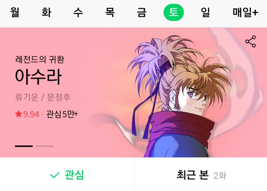Select the highlighted 토 tab
Screen dimensions: 267x191
click(174, 13)
